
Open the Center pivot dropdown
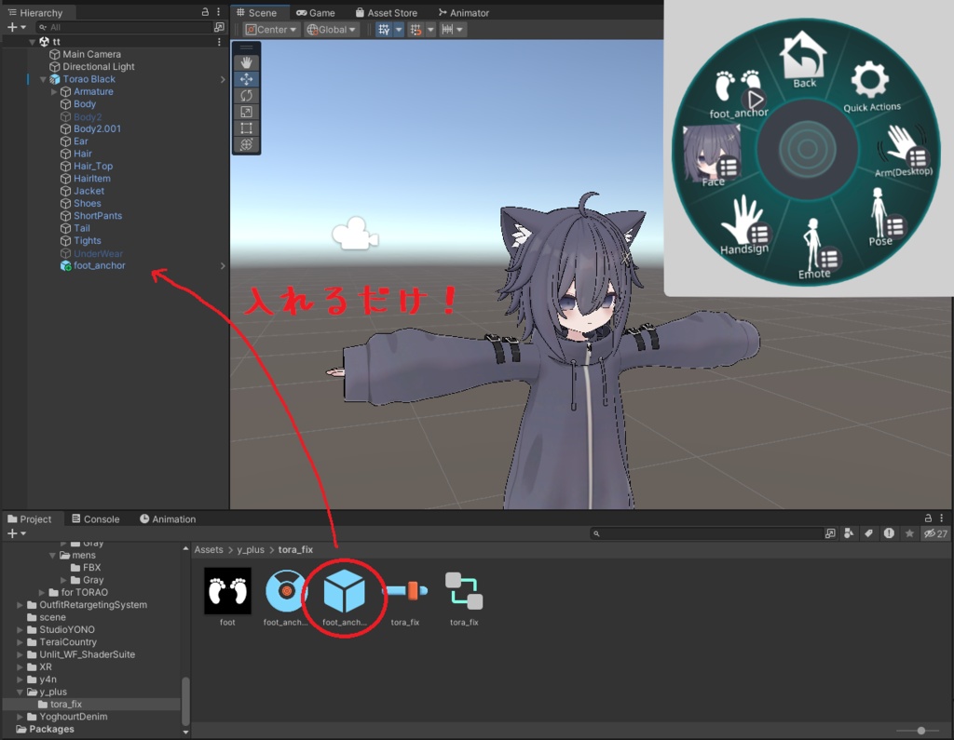coord(271,29)
